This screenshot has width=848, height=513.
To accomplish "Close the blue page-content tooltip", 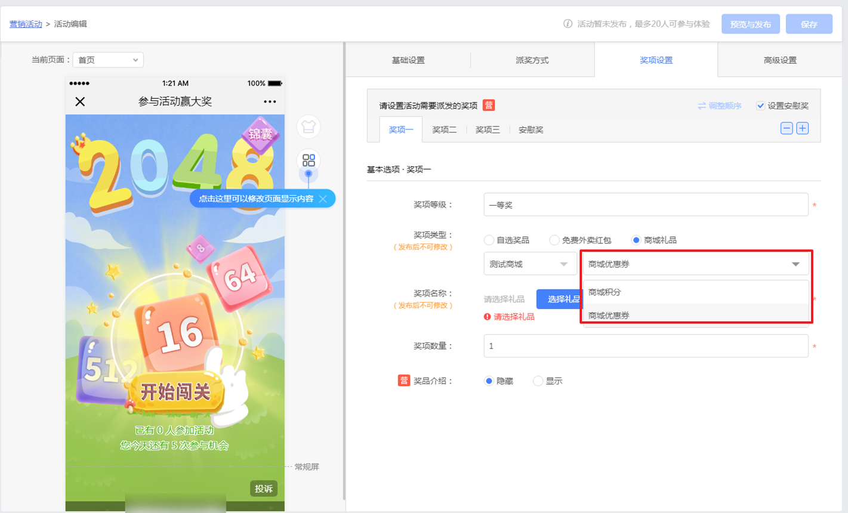I will pos(323,199).
